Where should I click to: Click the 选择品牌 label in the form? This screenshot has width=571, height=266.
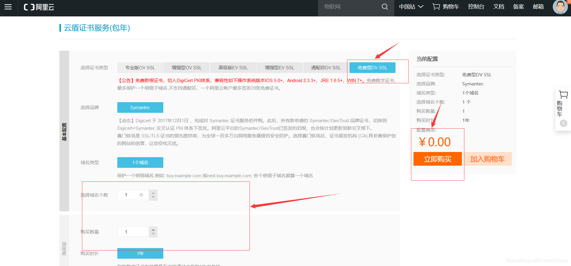pos(90,108)
